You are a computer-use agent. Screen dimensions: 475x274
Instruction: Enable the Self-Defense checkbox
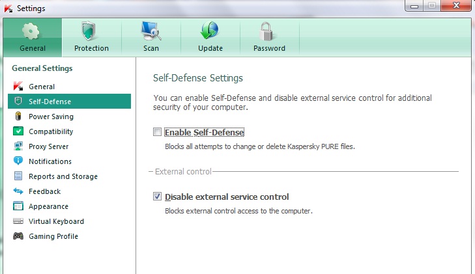coord(157,132)
